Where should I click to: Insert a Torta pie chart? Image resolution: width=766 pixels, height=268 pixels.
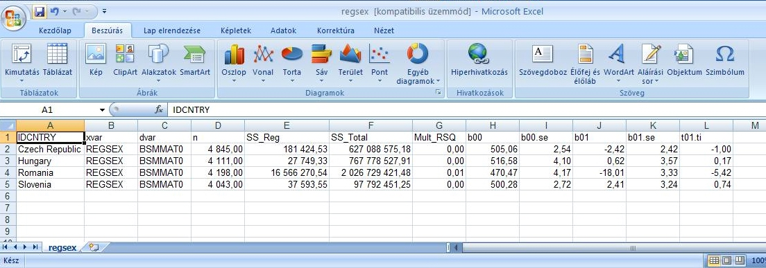click(x=291, y=64)
